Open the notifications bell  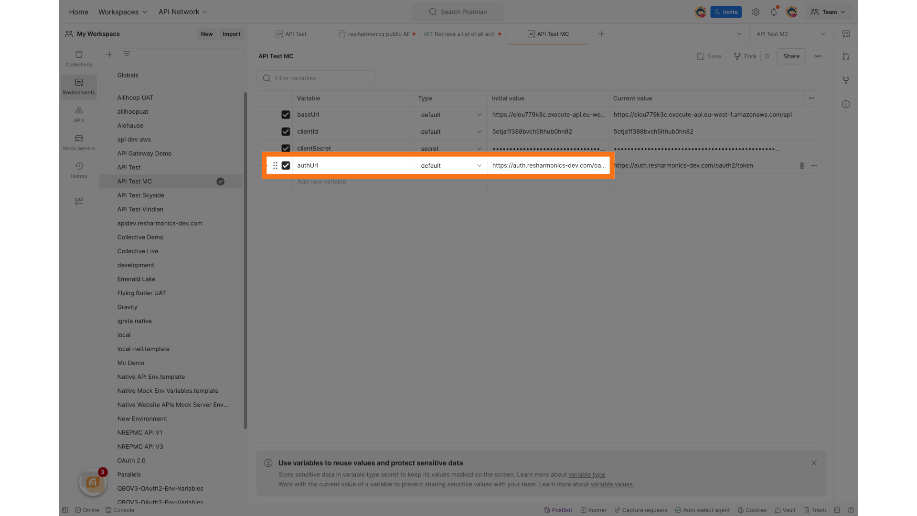coord(774,12)
